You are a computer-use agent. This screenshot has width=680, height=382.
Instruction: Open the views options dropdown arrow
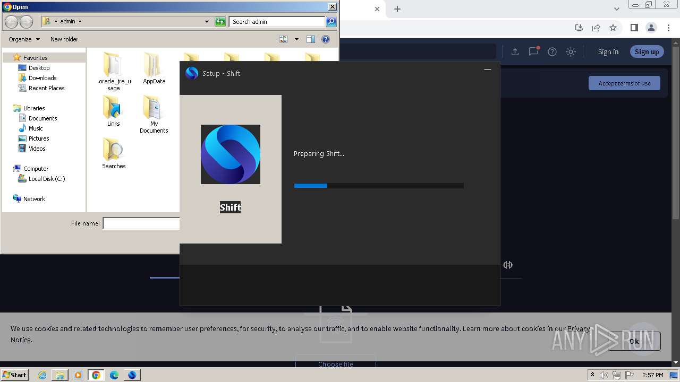(296, 39)
